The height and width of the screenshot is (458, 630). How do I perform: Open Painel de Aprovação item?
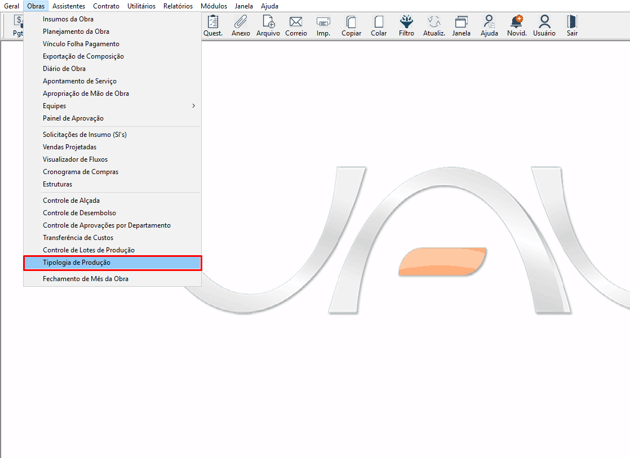tap(73, 118)
